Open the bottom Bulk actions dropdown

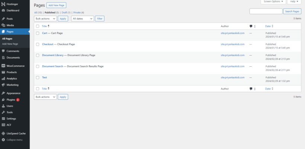coord(45,97)
